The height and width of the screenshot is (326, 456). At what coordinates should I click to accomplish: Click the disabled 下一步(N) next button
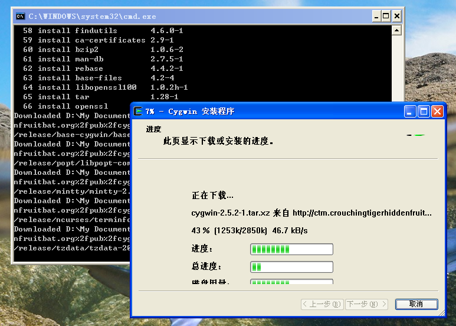[367, 304]
